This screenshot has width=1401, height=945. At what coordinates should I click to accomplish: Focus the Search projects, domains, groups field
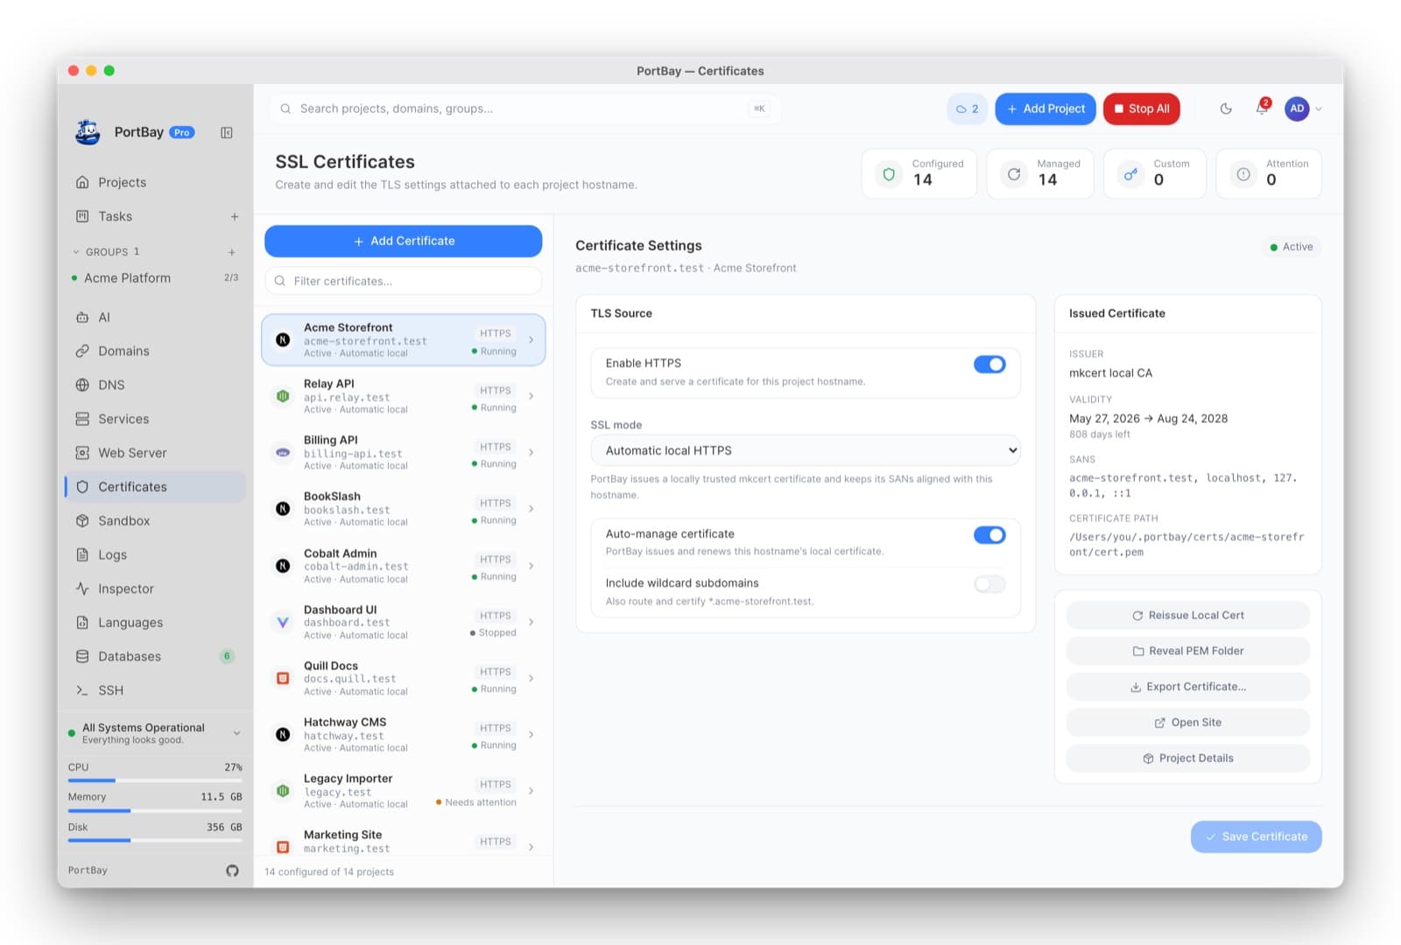pos(525,109)
